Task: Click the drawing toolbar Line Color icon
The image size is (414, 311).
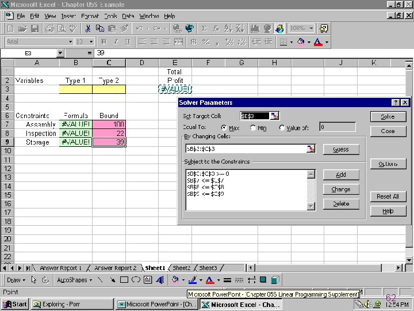Action: pos(193,280)
